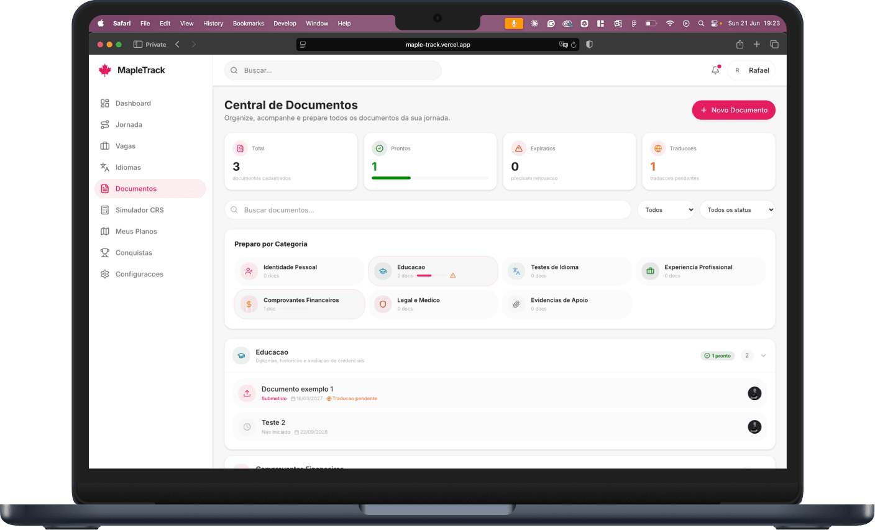This screenshot has width=875, height=530.
Task: Open the Todos category dropdown
Action: click(666, 210)
